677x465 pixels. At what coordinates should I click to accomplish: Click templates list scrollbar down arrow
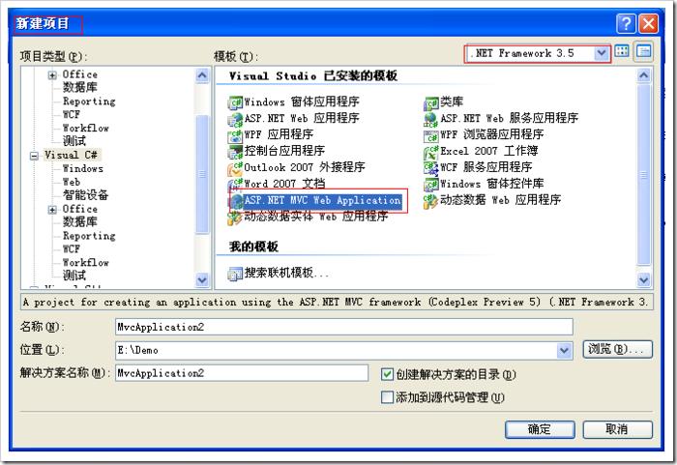pos(644,279)
